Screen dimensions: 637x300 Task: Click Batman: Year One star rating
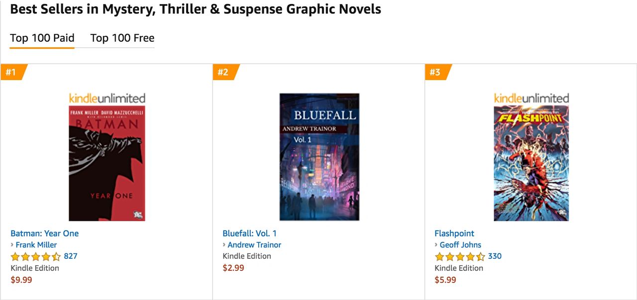point(36,257)
